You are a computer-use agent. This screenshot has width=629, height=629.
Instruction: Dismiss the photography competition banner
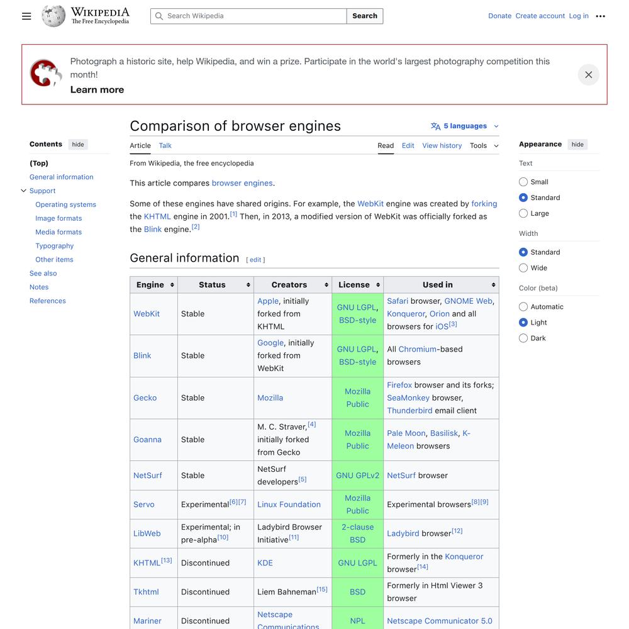point(588,75)
